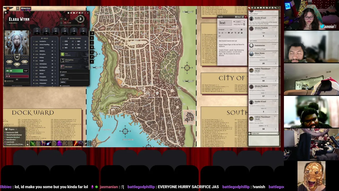Image resolution: width=339 pixels, height=191 pixels.
Task: Open the Chat Messages sidebar tab
Action: click(x=249, y=8)
